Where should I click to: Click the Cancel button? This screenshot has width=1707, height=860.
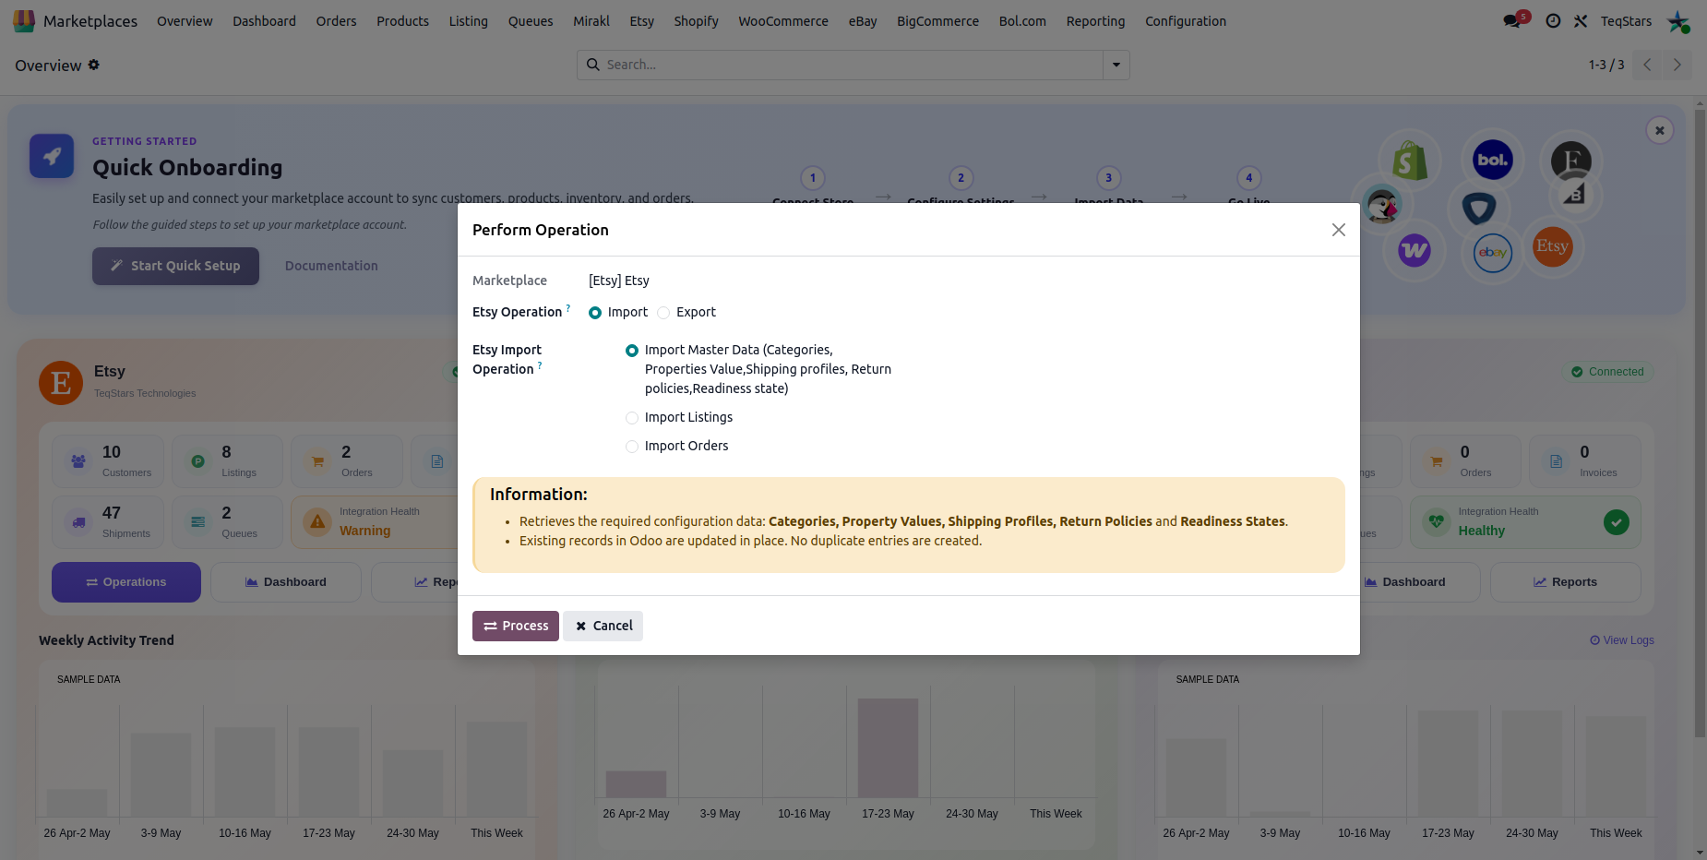pos(603,626)
